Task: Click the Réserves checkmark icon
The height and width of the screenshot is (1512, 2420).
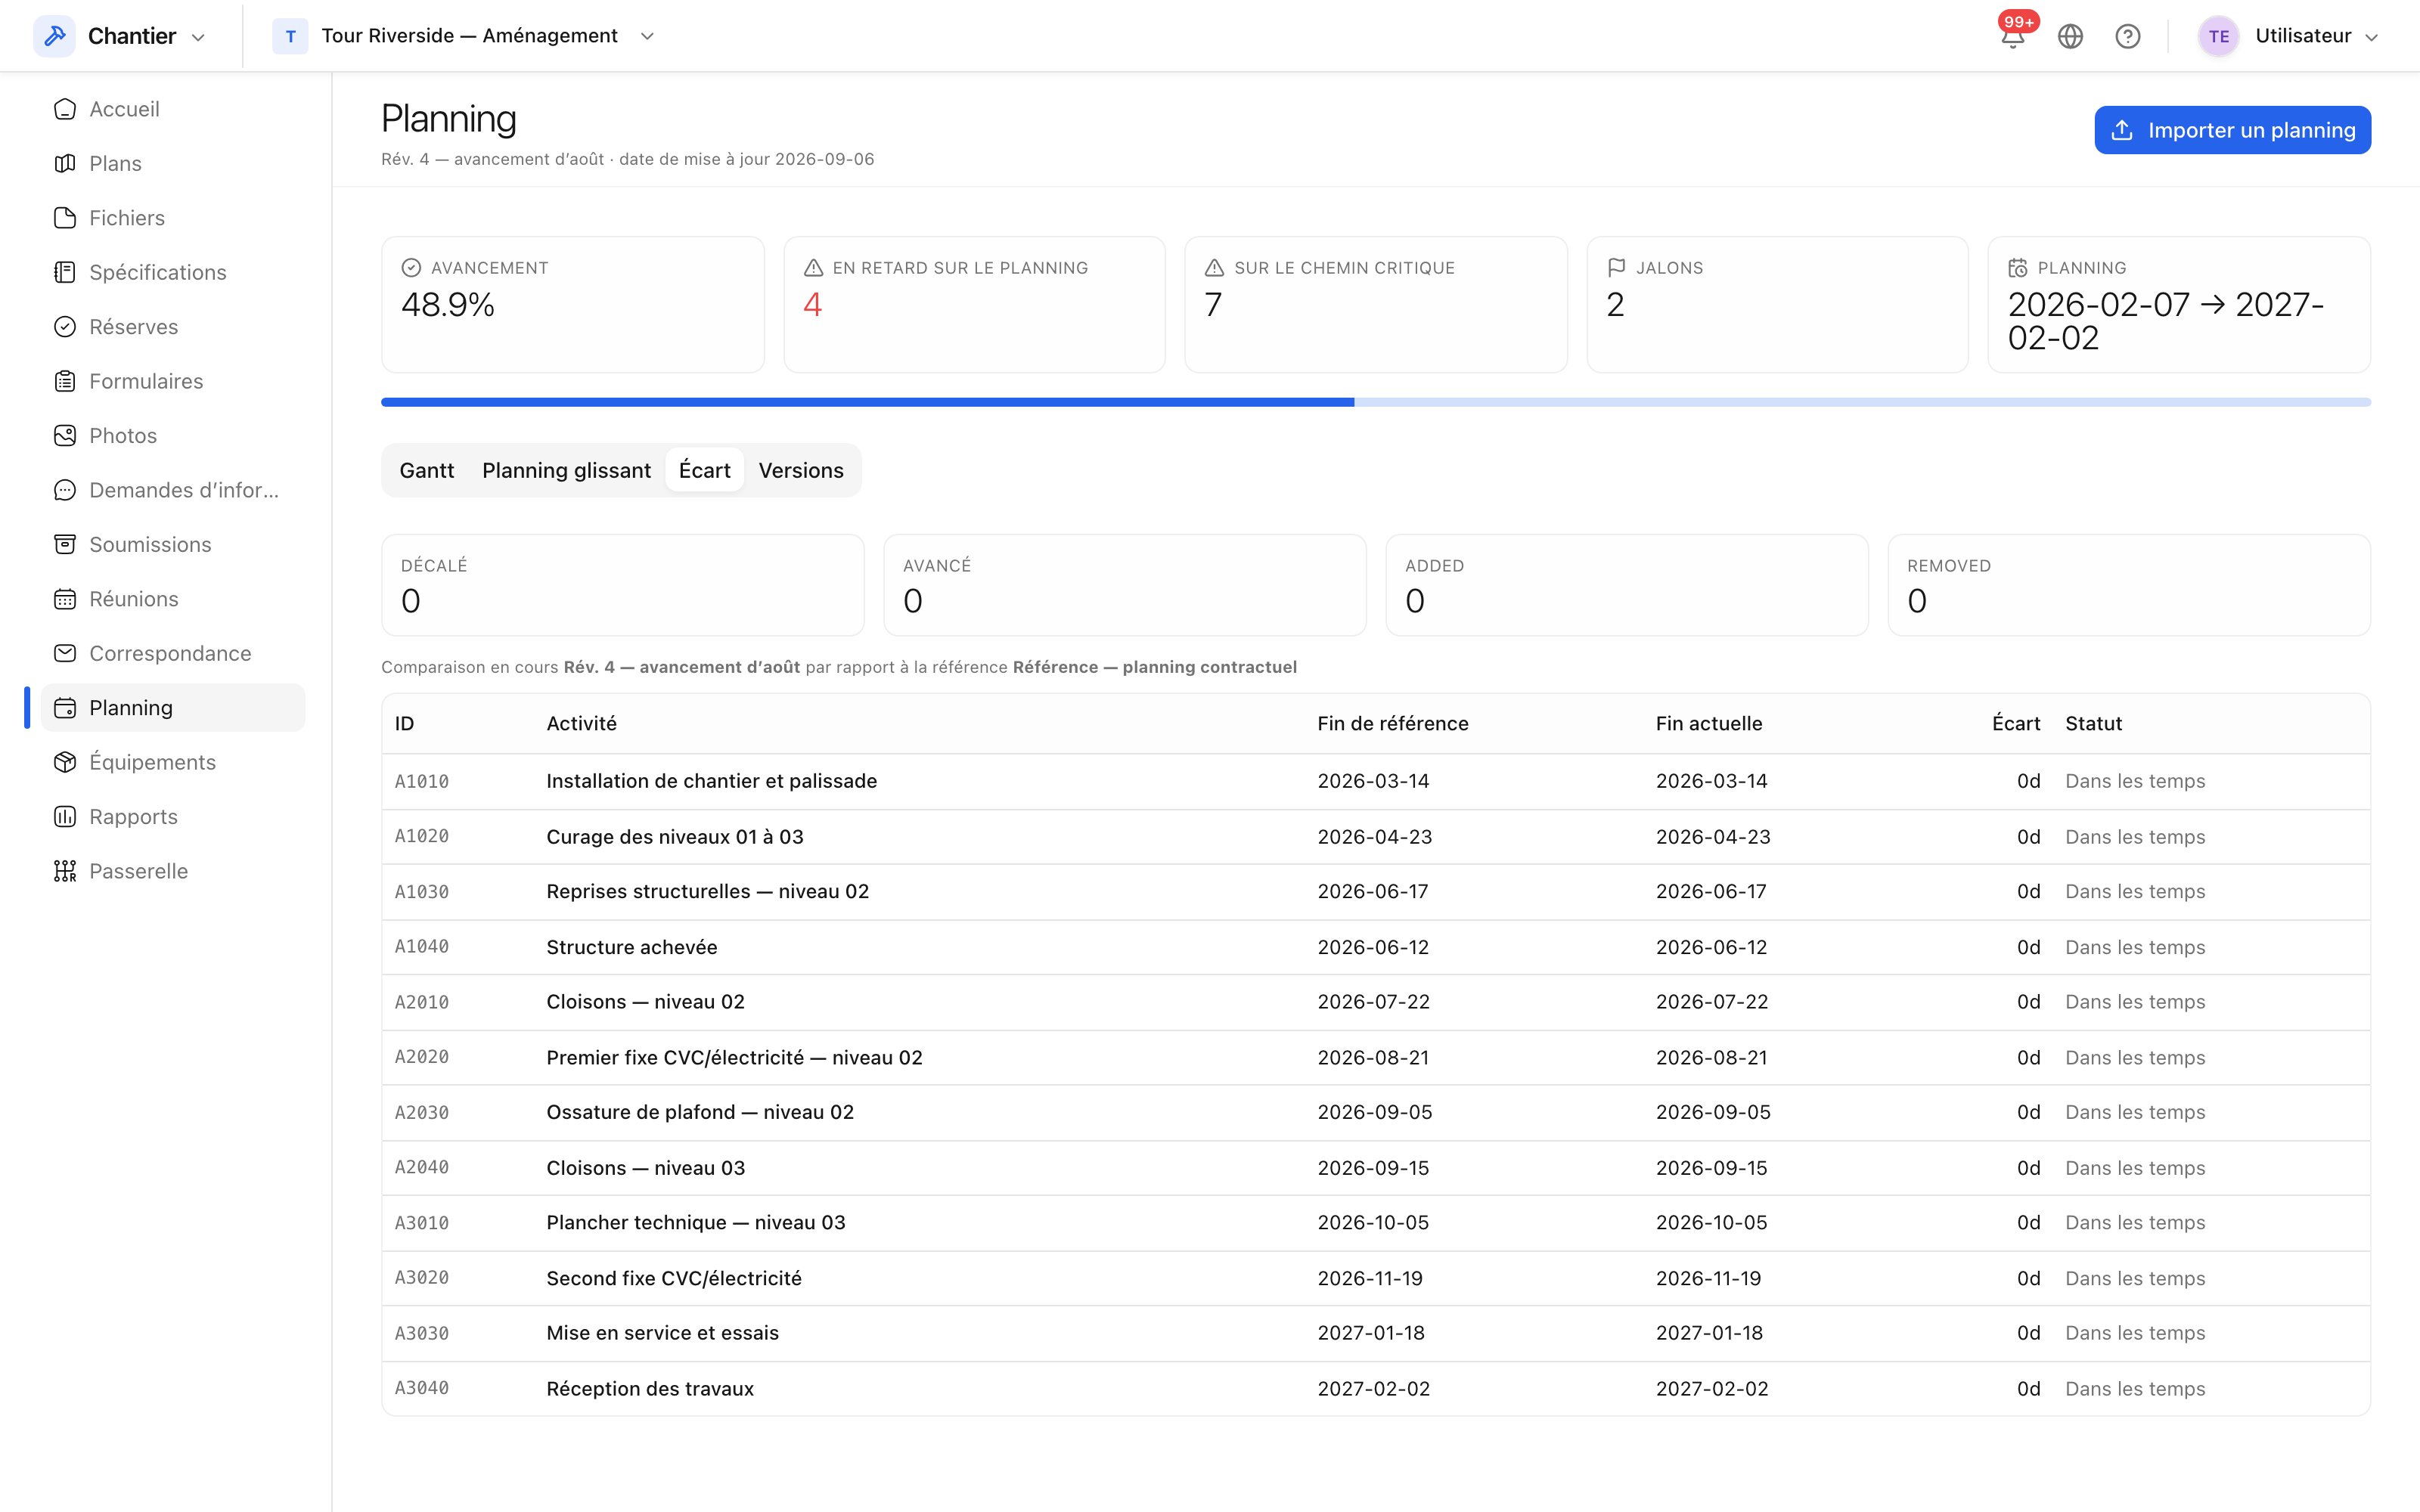Action: click(x=65, y=327)
